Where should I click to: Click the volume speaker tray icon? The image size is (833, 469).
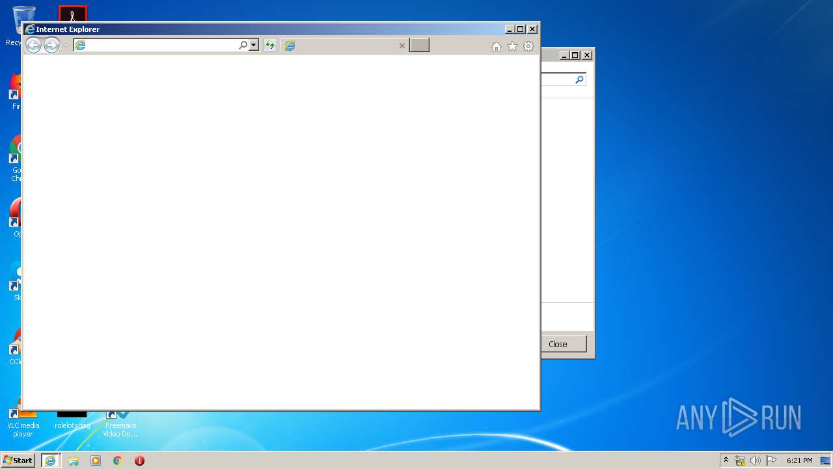(756, 461)
